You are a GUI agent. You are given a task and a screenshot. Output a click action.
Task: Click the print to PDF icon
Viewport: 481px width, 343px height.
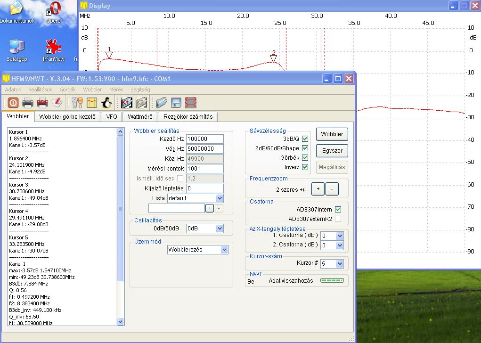42,102
